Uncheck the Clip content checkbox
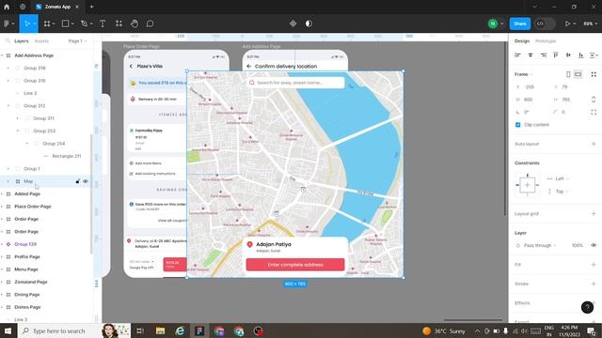Image resolution: width=602 pixels, height=338 pixels. pos(518,125)
